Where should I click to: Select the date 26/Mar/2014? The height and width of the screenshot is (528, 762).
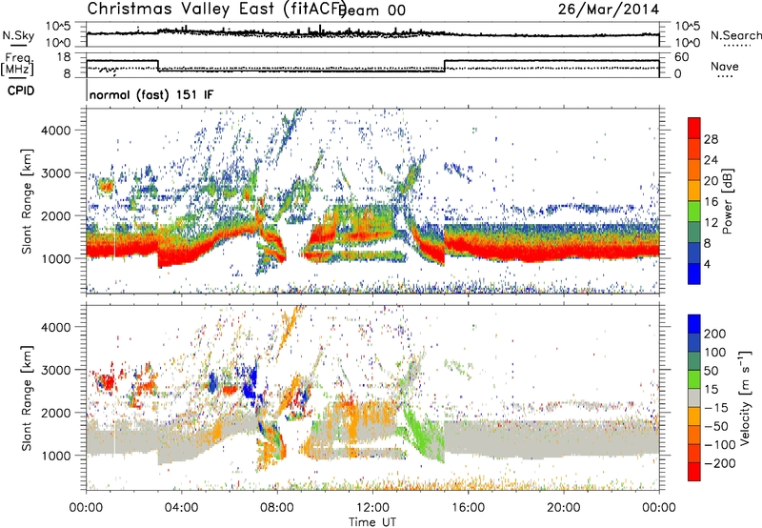pos(609,9)
